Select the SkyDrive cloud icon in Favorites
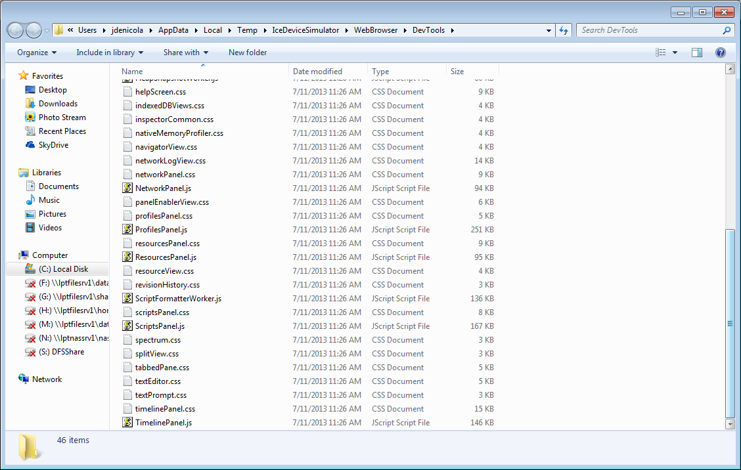Screen dimensions: 741x470 coord(30,145)
